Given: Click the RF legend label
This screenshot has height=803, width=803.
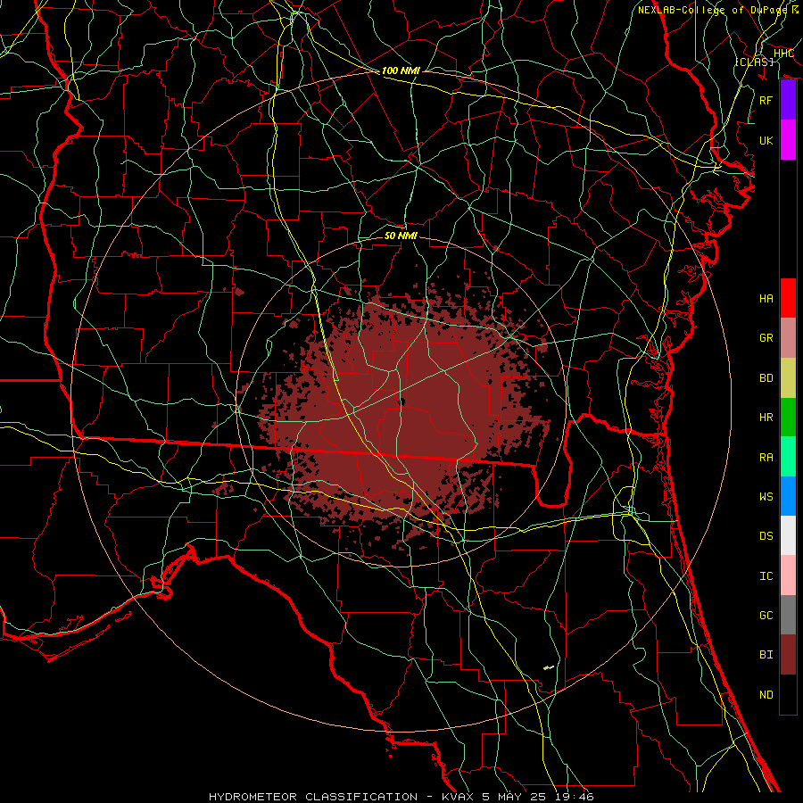Looking at the screenshot, I should 766,100.
